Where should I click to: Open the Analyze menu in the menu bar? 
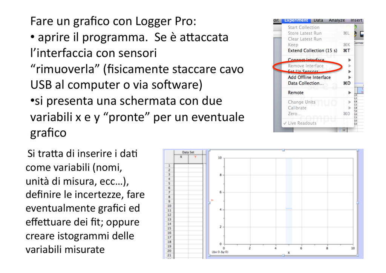tap(337, 20)
